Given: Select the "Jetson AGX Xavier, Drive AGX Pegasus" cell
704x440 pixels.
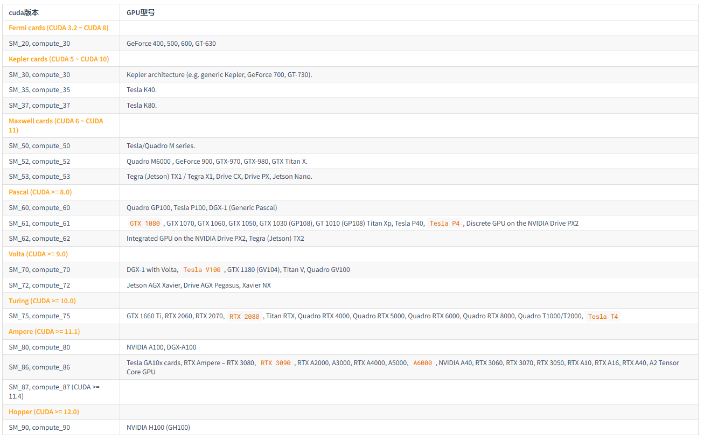Looking at the screenshot, I should click(409, 285).
